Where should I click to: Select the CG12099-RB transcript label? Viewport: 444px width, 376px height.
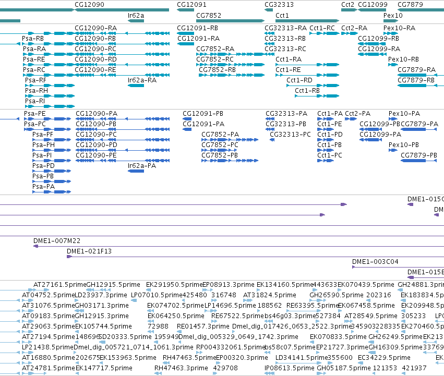tap(378, 38)
